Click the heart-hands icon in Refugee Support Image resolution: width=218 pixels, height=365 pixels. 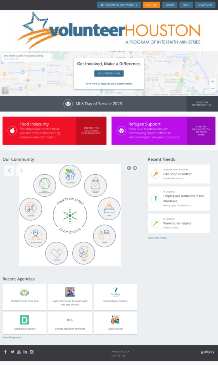tap(121, 130)
